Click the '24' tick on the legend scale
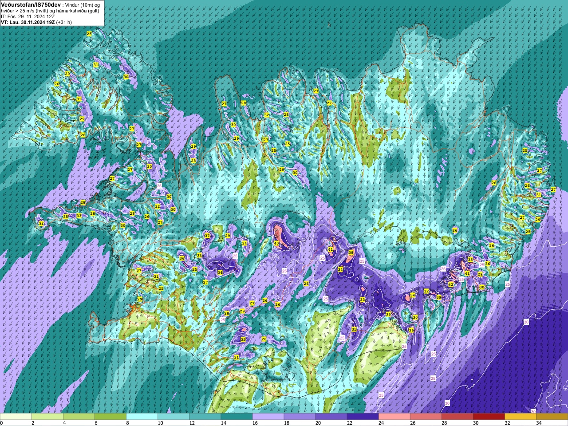 [x=381, y=423]
